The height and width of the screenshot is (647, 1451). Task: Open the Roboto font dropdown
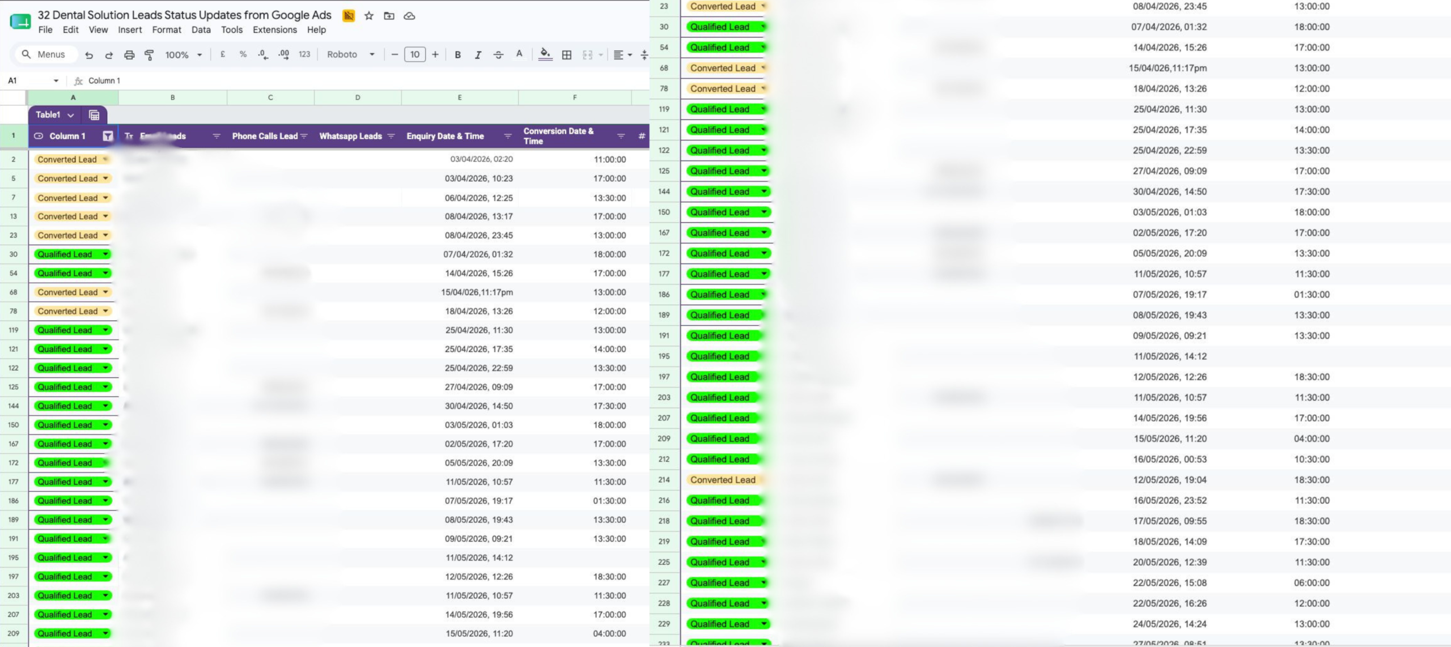click(351, 54)
